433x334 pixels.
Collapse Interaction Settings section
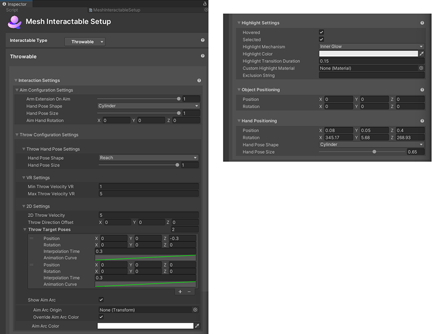click(x=16, y=81)
